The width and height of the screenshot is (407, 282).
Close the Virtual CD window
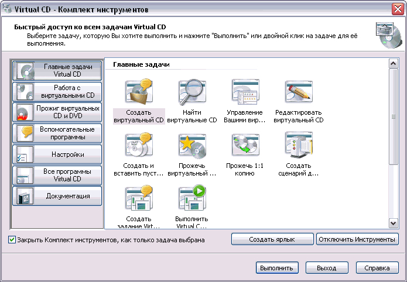(x=398, y=9)
